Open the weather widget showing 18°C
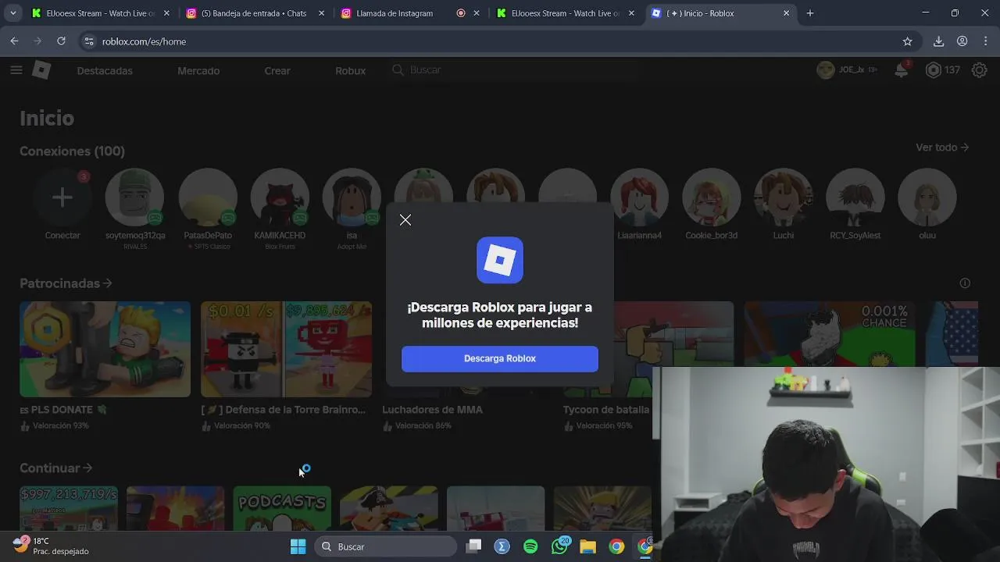 point(52,546)
